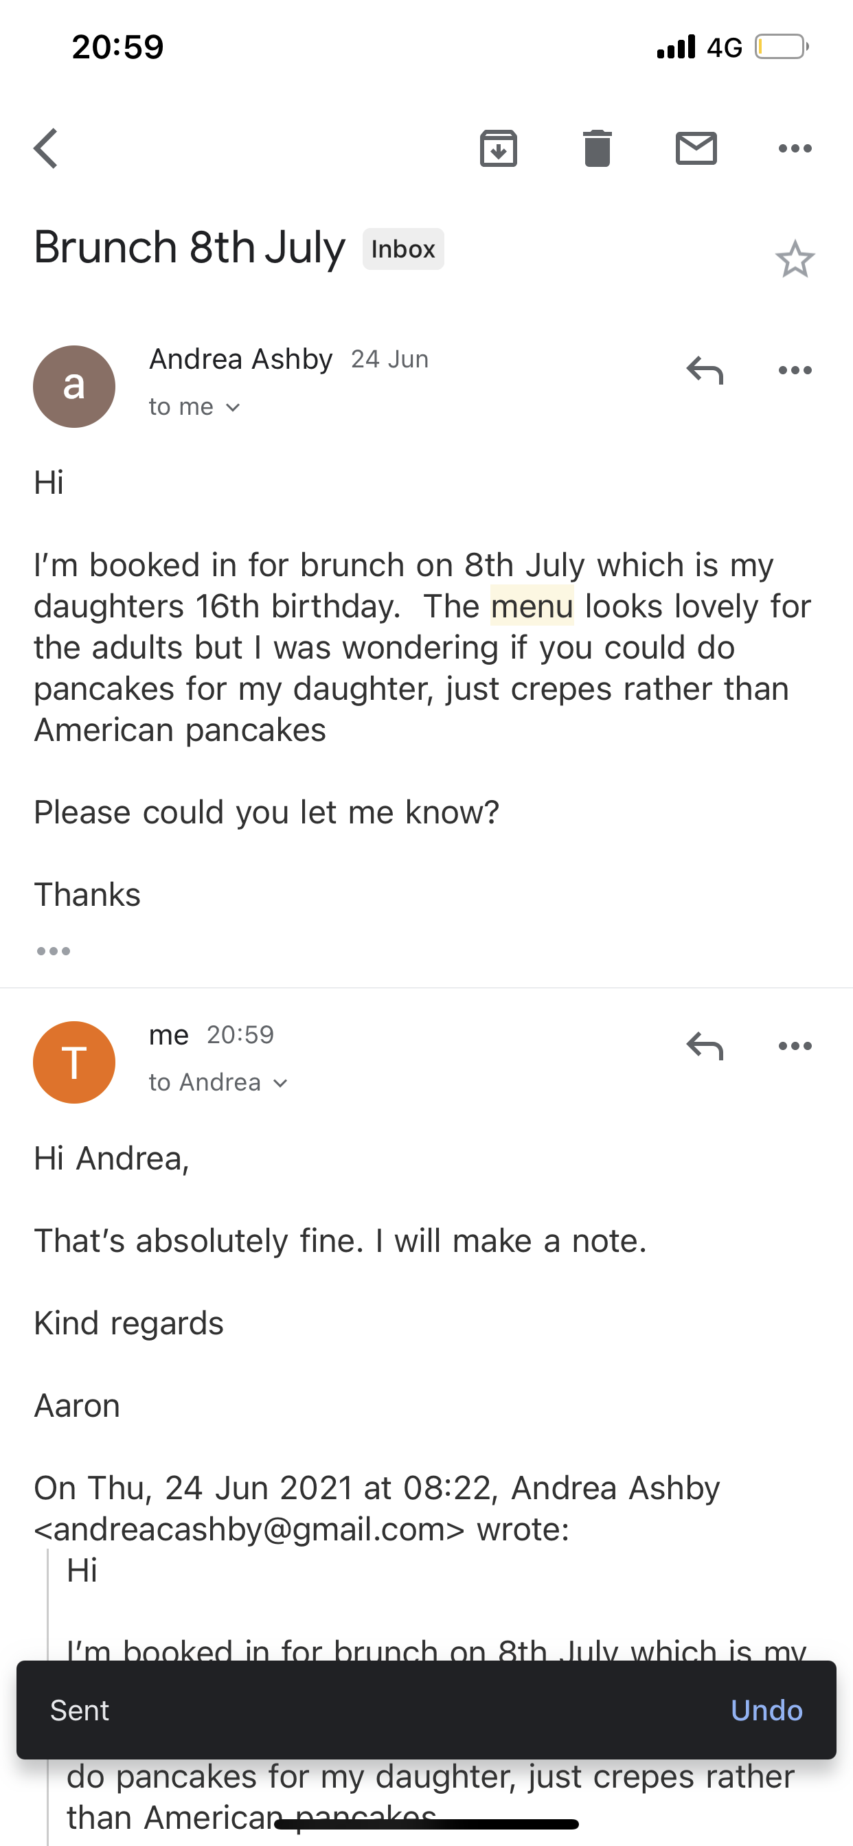Mark the email as unread using the envelope icon
The height and width of the screenshot is (1846, 853).
[x=696, y=148]
